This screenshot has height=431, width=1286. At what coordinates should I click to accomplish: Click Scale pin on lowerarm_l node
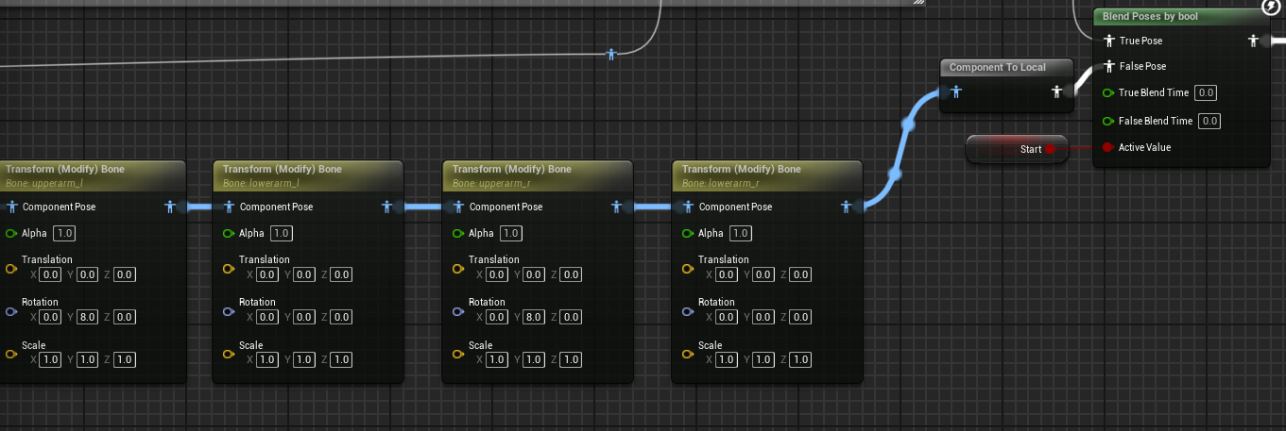[229, 355]
